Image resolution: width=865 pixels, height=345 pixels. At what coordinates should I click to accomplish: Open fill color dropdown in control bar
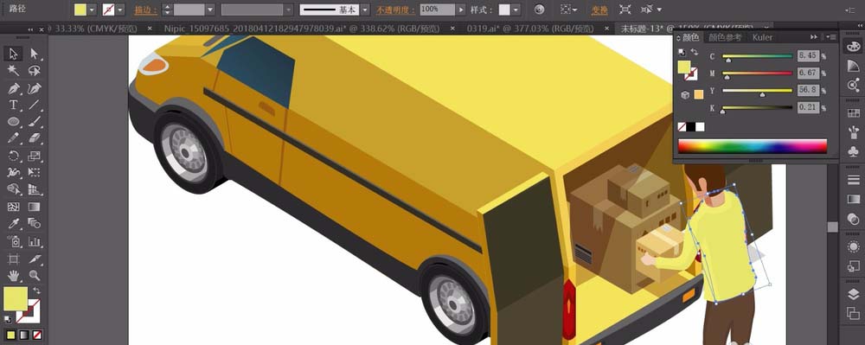pos(93,10)
